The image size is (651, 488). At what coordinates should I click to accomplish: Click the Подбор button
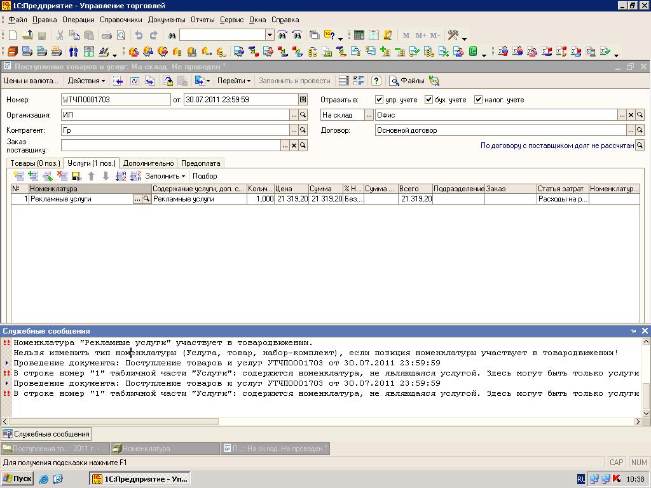(x=205, y=176)
